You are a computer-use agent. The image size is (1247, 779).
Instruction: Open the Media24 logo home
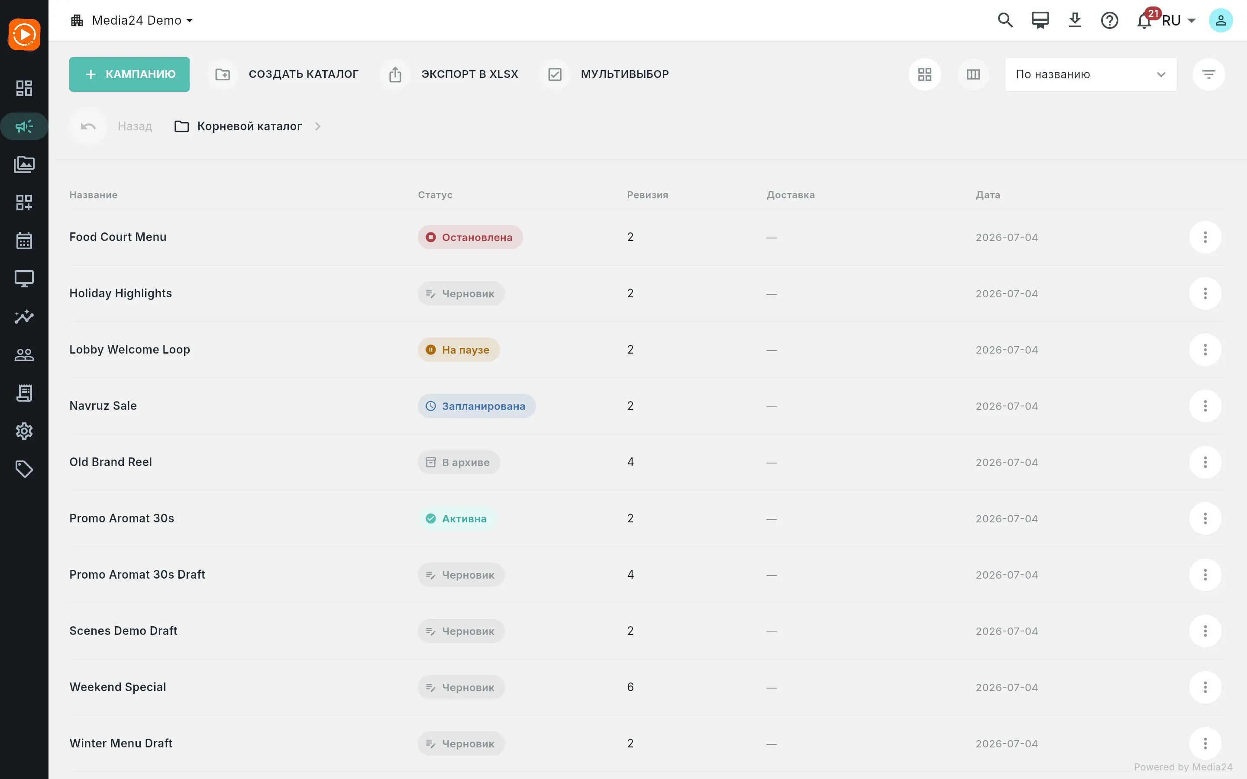pyautogui.click(x=24, y=35)
